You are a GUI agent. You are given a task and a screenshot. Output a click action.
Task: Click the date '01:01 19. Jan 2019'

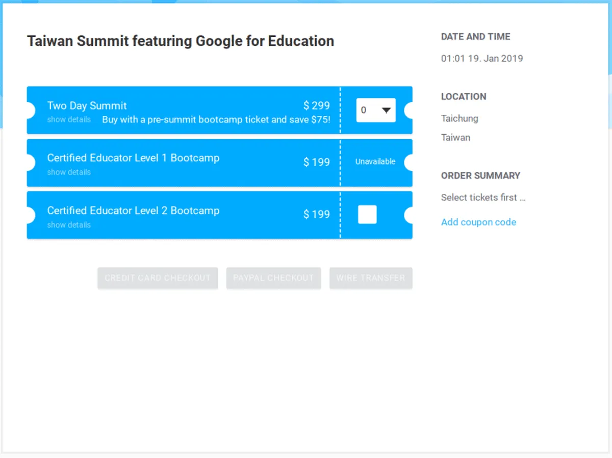tap(482, 59)
